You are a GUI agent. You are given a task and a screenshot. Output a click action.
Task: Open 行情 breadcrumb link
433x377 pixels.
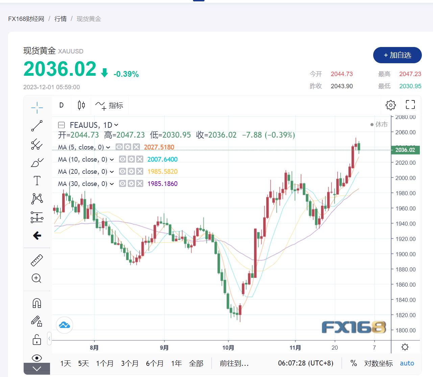tap(61, 19)
